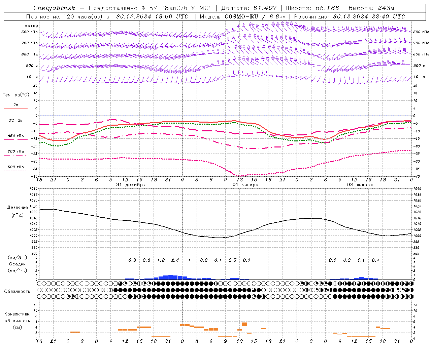Viewport: 431px width, 344px height.
Task: Select the "01 января" date label
Action: click(245, 185)
